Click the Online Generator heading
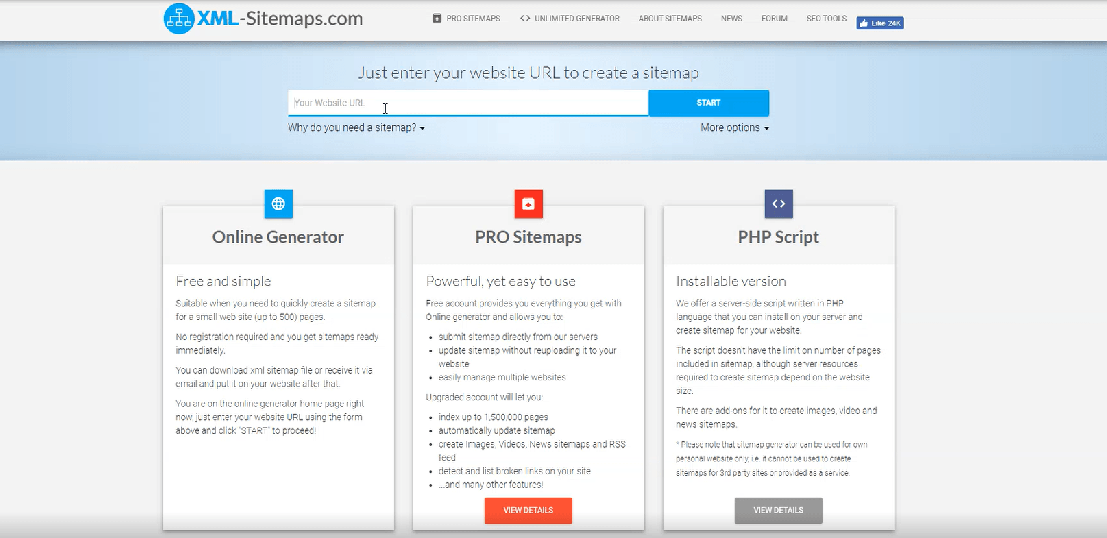Viewport: 1107px width, 538px height. point(278,237)
